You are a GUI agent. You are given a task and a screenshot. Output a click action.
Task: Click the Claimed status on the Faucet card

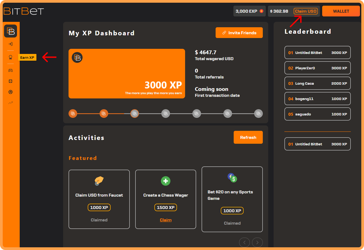[99, 220]
